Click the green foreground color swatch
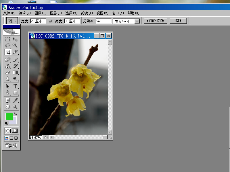This screenshot has height=172, width=230. click(x=9, y=117)
